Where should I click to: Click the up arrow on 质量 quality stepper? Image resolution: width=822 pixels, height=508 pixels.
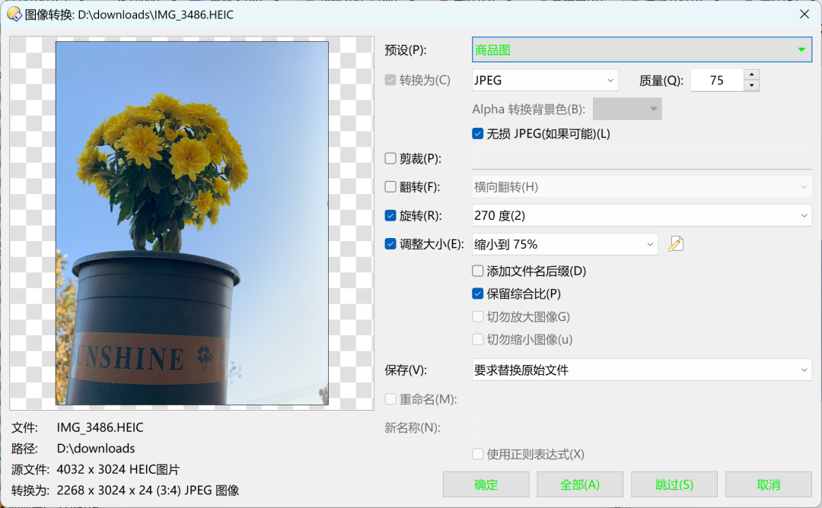(x=751, y=75)
